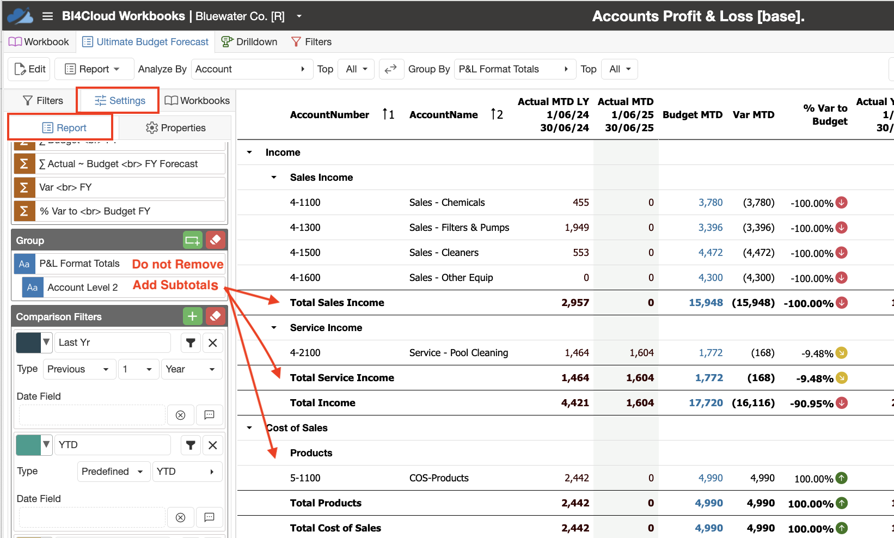The height and width of the screenshot is (538, 894).
Task: Switch to the Properties tab
Action: [x=175, y=128]
